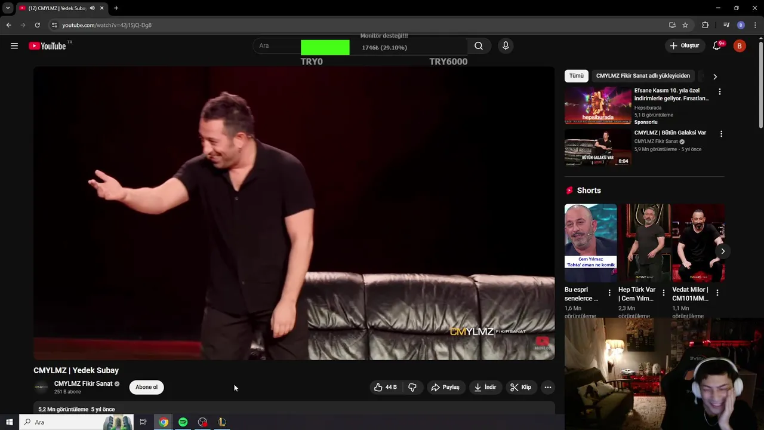Open the tab search dropdown arrow

(x=8, y=8)
